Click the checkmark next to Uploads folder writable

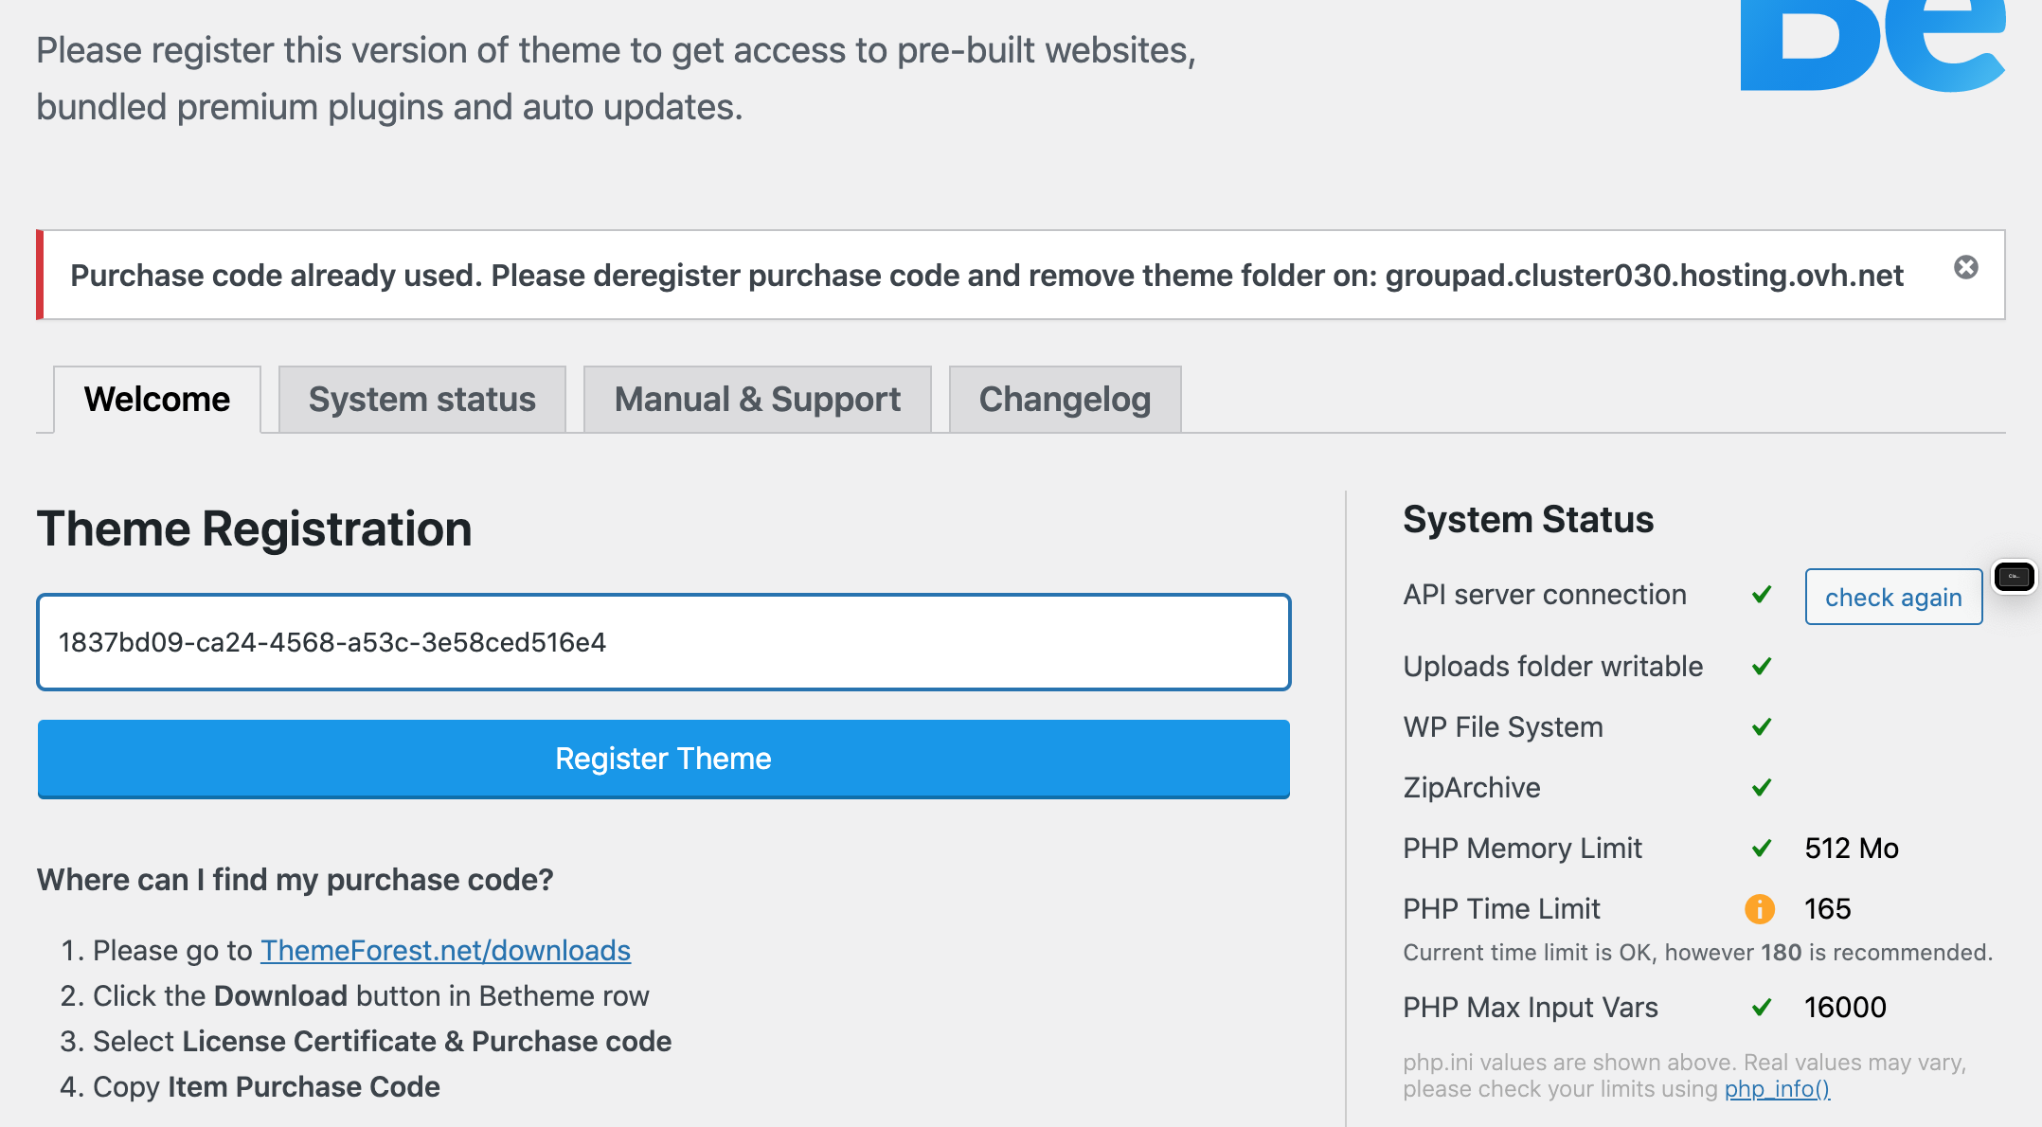click(x=1762, y=667)
